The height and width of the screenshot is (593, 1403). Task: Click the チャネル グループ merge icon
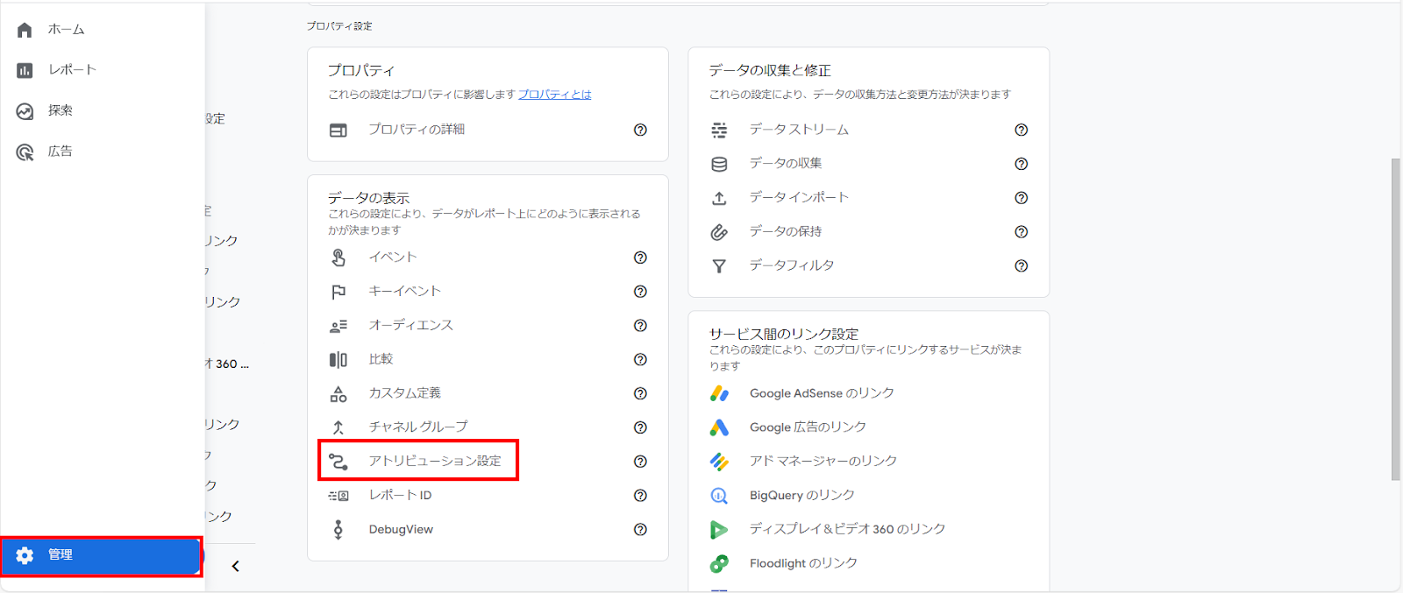click(x=338, y=427)
